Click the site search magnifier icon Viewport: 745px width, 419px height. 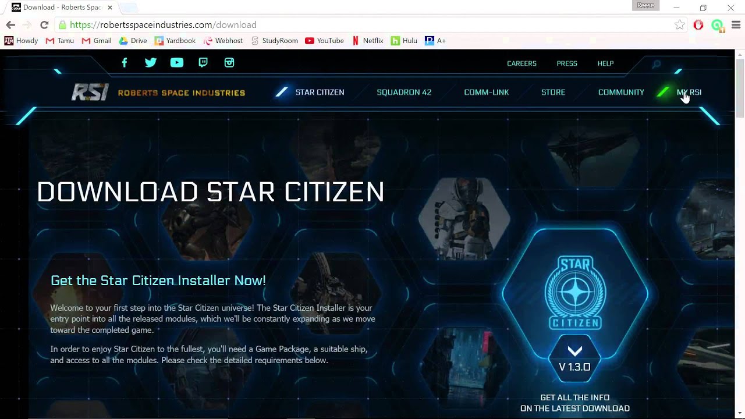coord(657,64)
